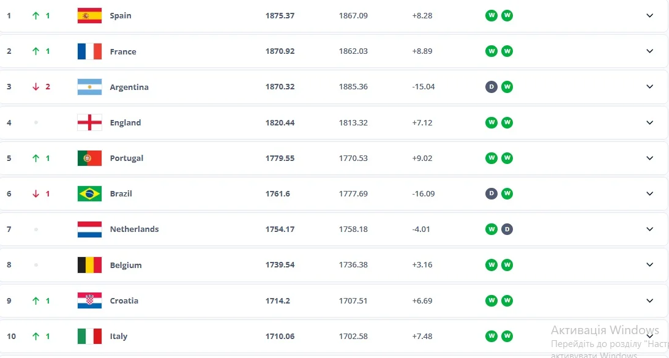
Task: Click the Argentina flag icon
Action: (89, 87)
